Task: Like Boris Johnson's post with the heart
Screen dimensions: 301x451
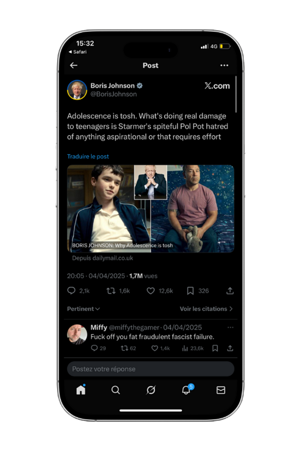Action: pos(150,291)
